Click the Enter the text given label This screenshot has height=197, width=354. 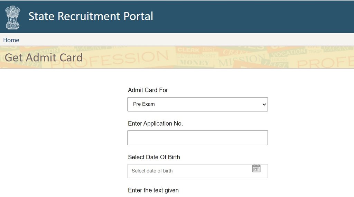(x=153, y=190)
